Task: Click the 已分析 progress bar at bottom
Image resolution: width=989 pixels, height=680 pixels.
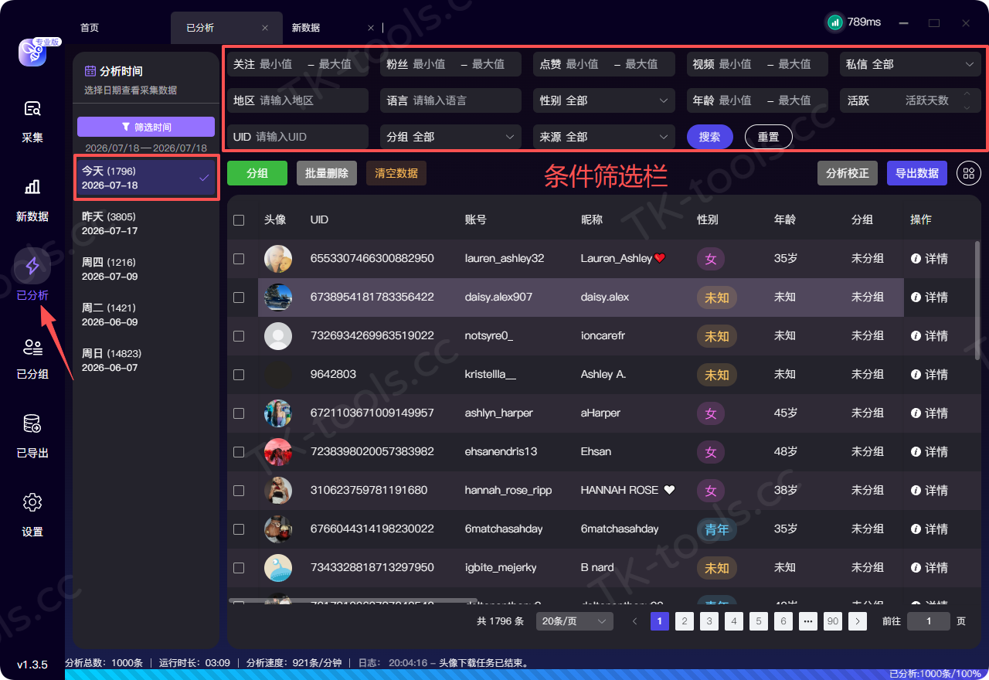Action: click(527, 675)
